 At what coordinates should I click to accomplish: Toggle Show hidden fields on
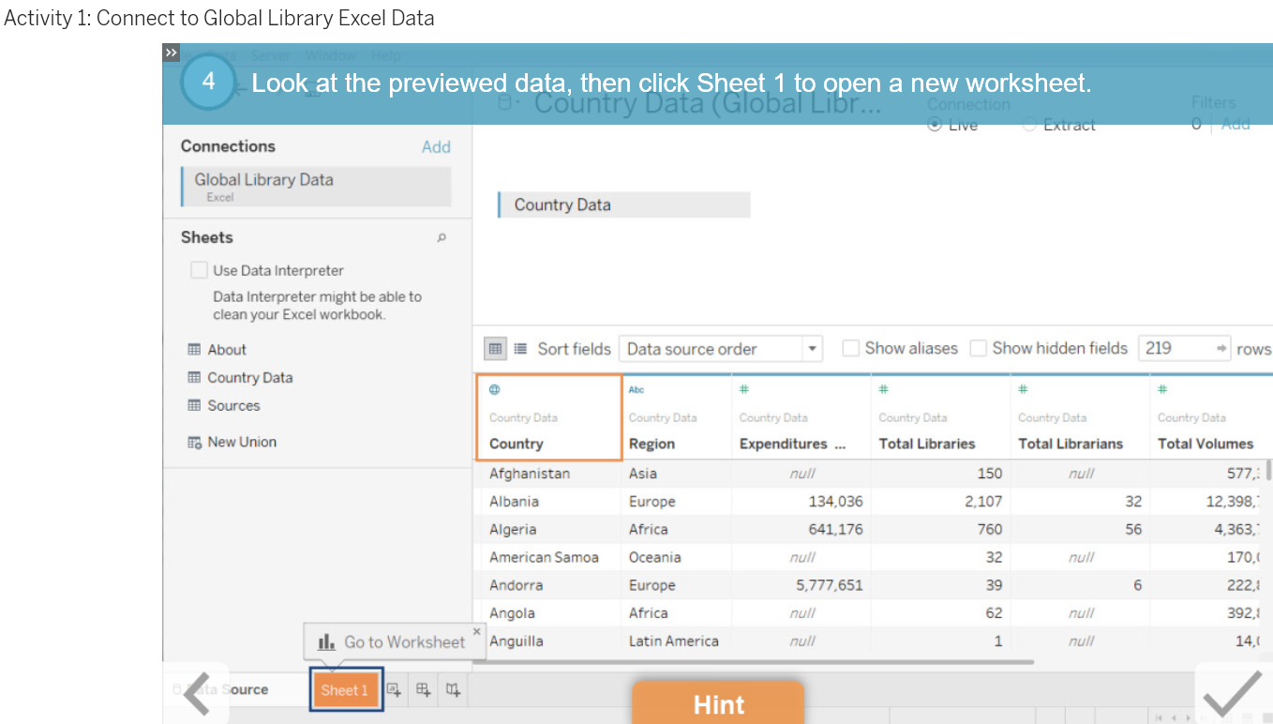[978, 347]
